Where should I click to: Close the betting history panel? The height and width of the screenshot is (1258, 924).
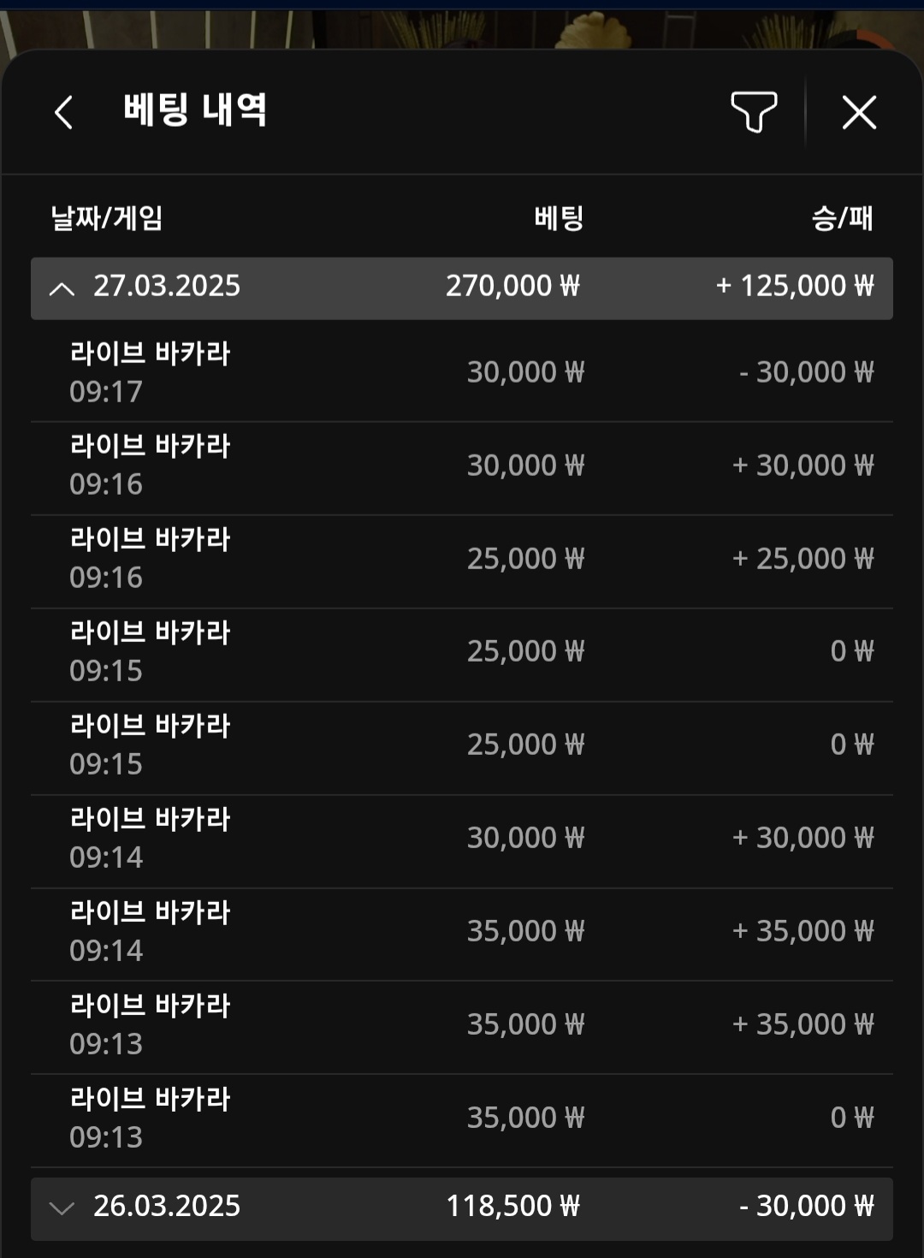(x=859, y=112)
